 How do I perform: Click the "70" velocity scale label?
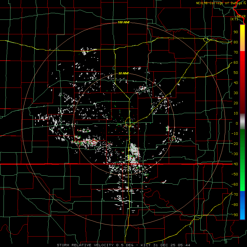[x=236, y=52]
